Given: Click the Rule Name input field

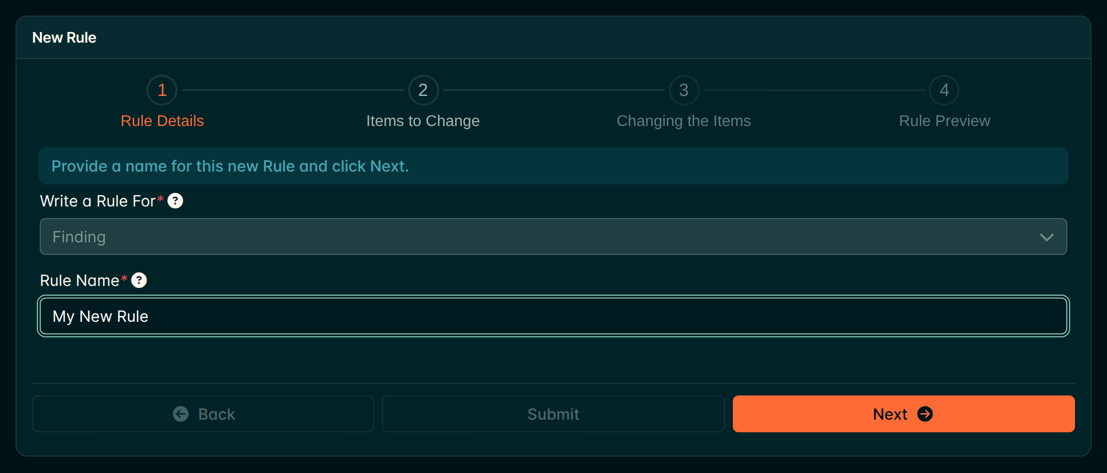Looking at the screenshot, I should [x=553, y=316].
